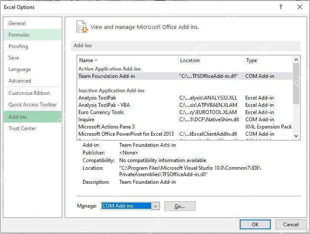Select Microsoft Actions Pane 3 row

click(185, 127)
